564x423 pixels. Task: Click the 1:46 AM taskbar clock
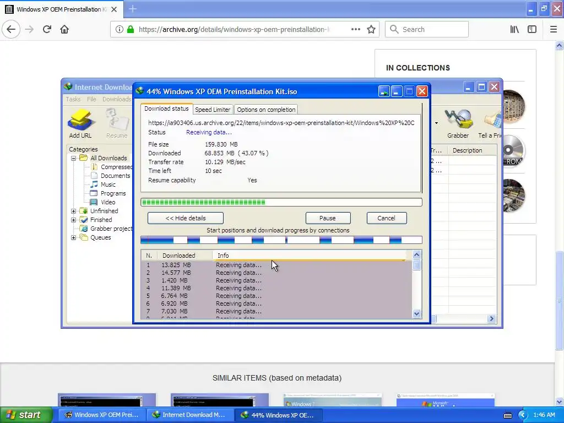(544, 415)
